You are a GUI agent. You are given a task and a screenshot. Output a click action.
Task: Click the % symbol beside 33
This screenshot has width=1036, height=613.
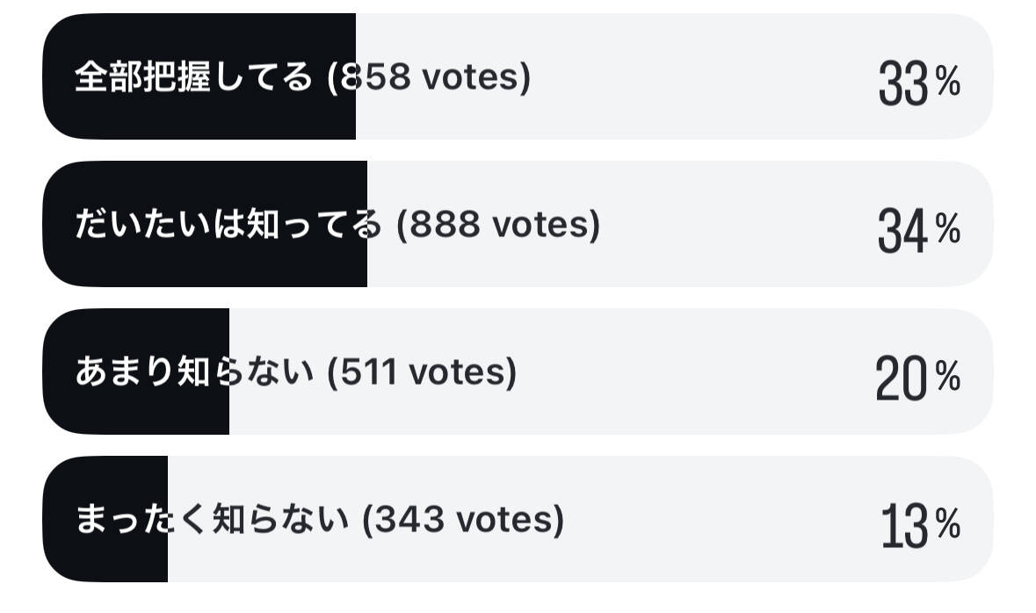pyautogui.click(x=948, y=82)
